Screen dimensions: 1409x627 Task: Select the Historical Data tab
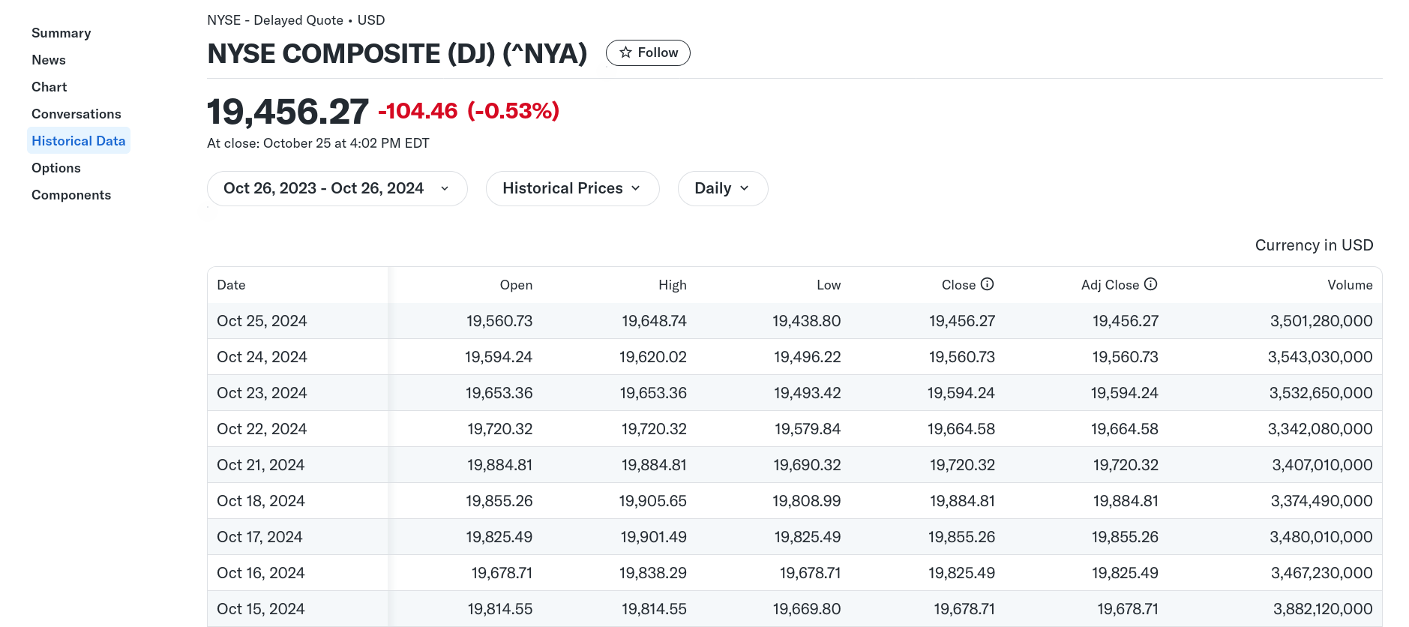pos(79,141)
